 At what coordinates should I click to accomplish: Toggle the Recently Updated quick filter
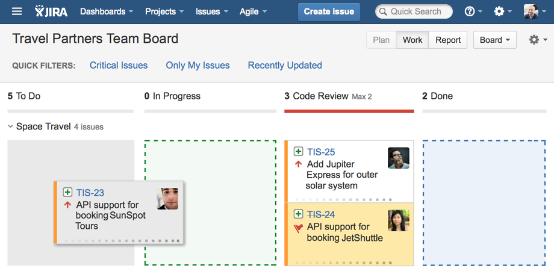pos(285,65)
